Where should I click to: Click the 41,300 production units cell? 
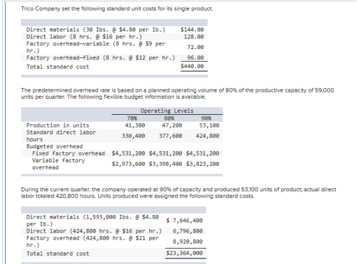(x=135, y=125)
